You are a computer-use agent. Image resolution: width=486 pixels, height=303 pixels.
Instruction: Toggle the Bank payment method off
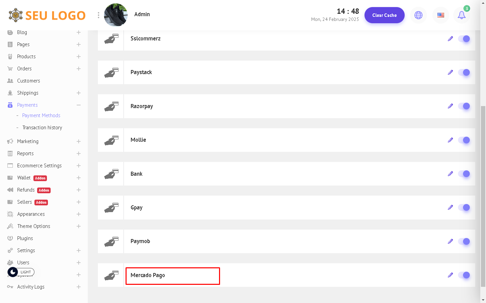pos(464,174)
